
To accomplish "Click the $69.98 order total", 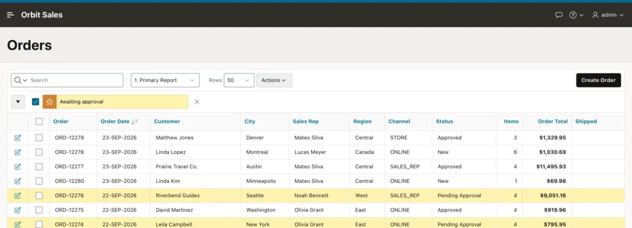I will tap(556, 181).
